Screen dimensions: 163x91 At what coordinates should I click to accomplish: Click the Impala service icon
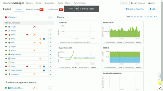tap(9, 47)
